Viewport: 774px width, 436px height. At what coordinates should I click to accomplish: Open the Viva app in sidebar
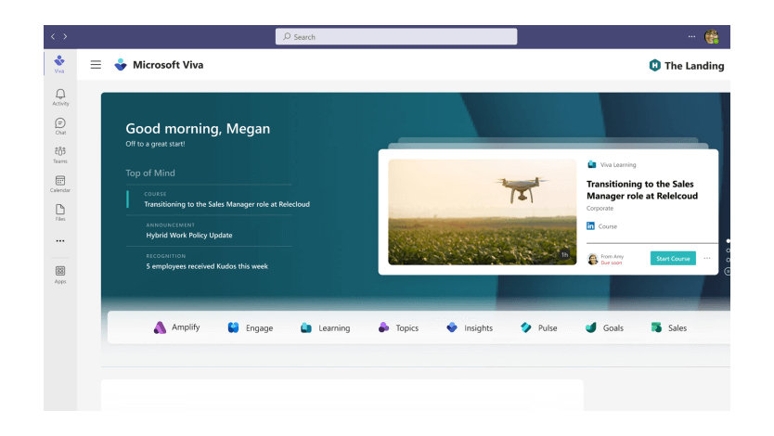tap(59, 64)
